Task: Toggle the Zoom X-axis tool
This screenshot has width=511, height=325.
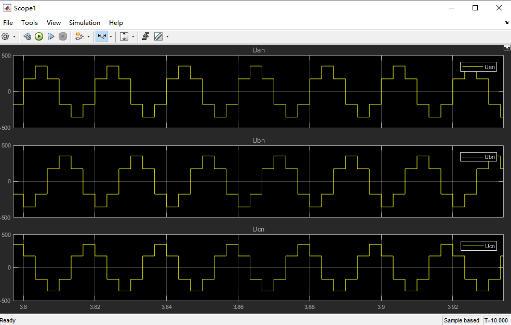Action: click(102, 36)
